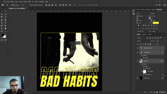Toggle the Auto-Select checkbox
This screenshot has height=94, width=167.
[x=12, y=5]
